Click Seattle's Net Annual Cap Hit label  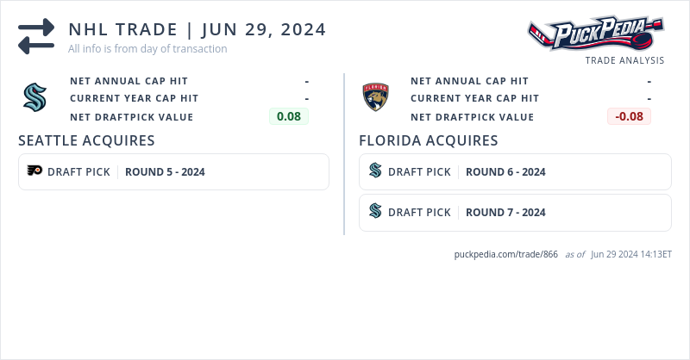(129, 81)
